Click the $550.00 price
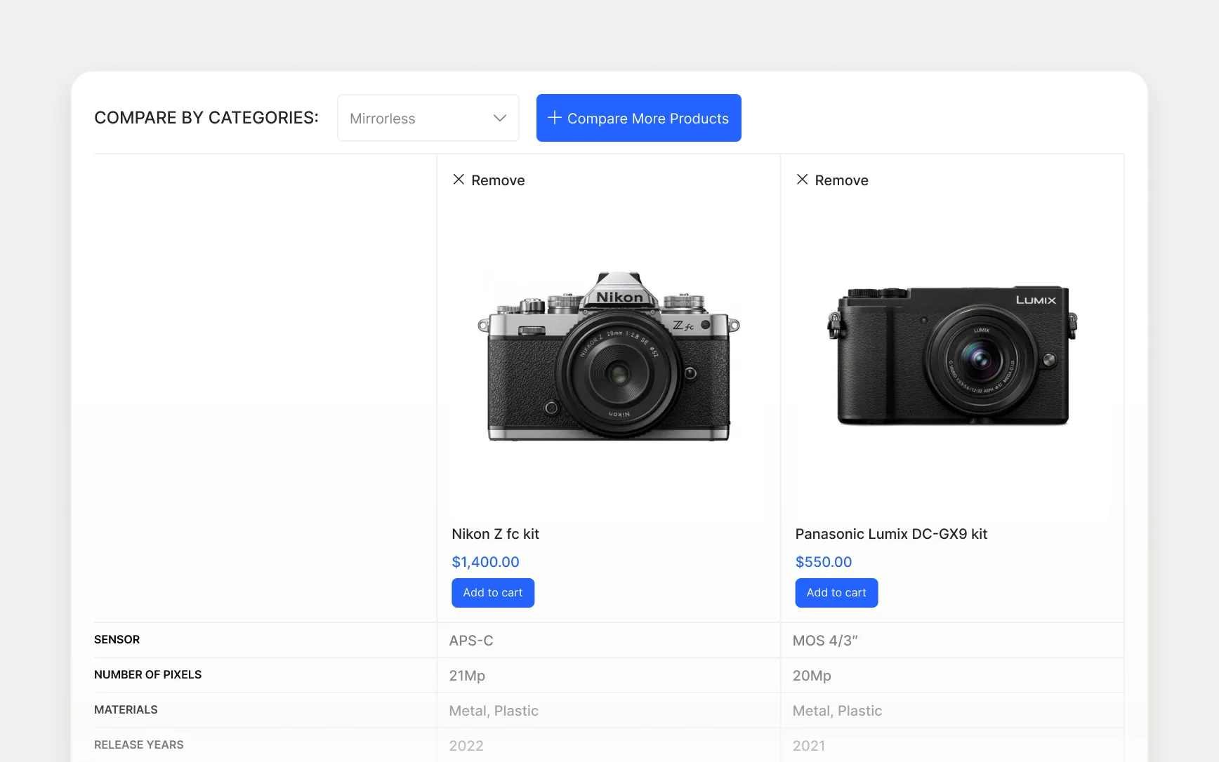This screenshot has height=762, width=1219. 823,562
